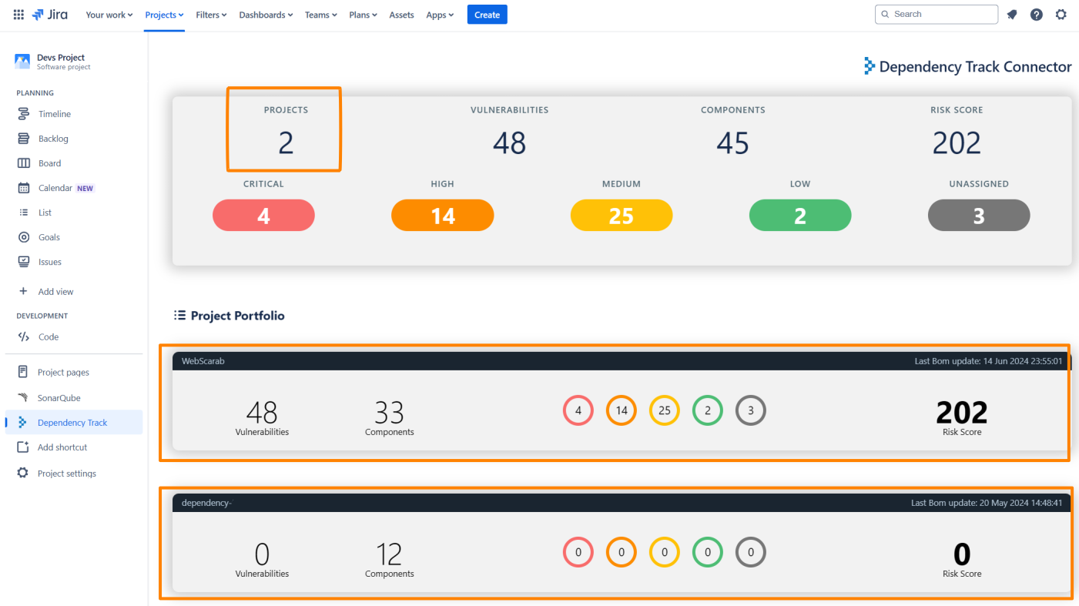Click the Jira logo
This screenshot has height=606, width=1079.
click(49, 15)
